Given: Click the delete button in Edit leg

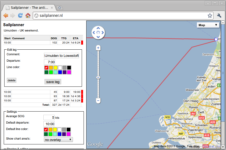Looking at the screenshot, I should coord(11,80).
